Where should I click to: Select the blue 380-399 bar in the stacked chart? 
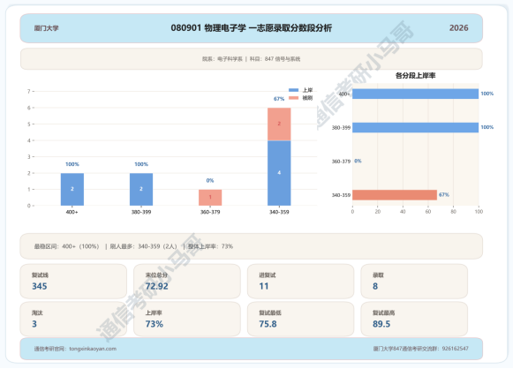[141, 190]
